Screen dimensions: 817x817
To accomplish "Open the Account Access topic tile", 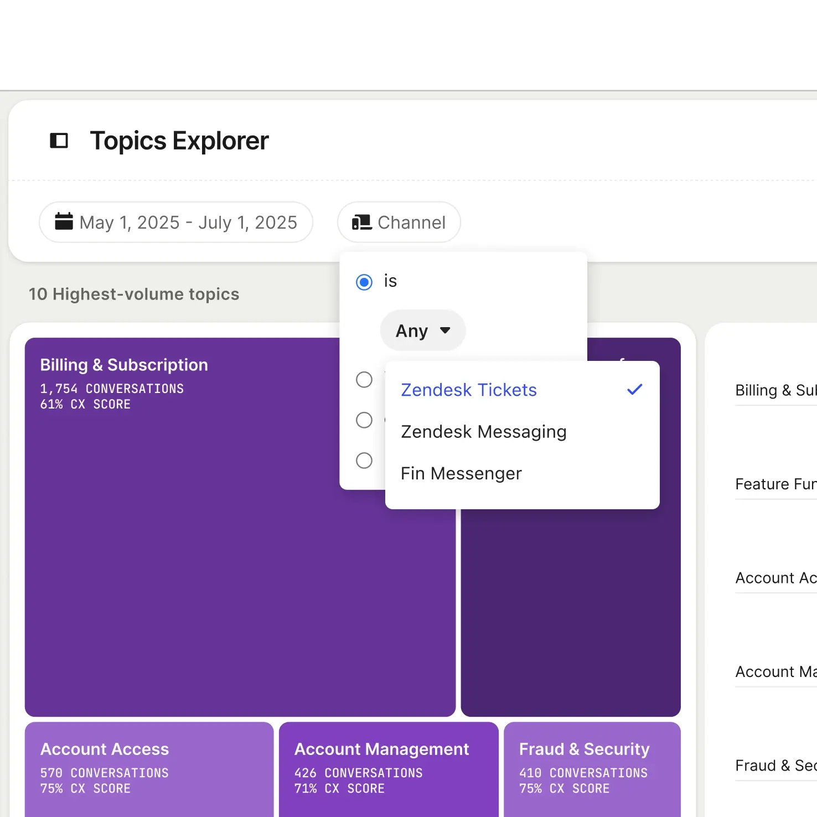I will [149, 768].
